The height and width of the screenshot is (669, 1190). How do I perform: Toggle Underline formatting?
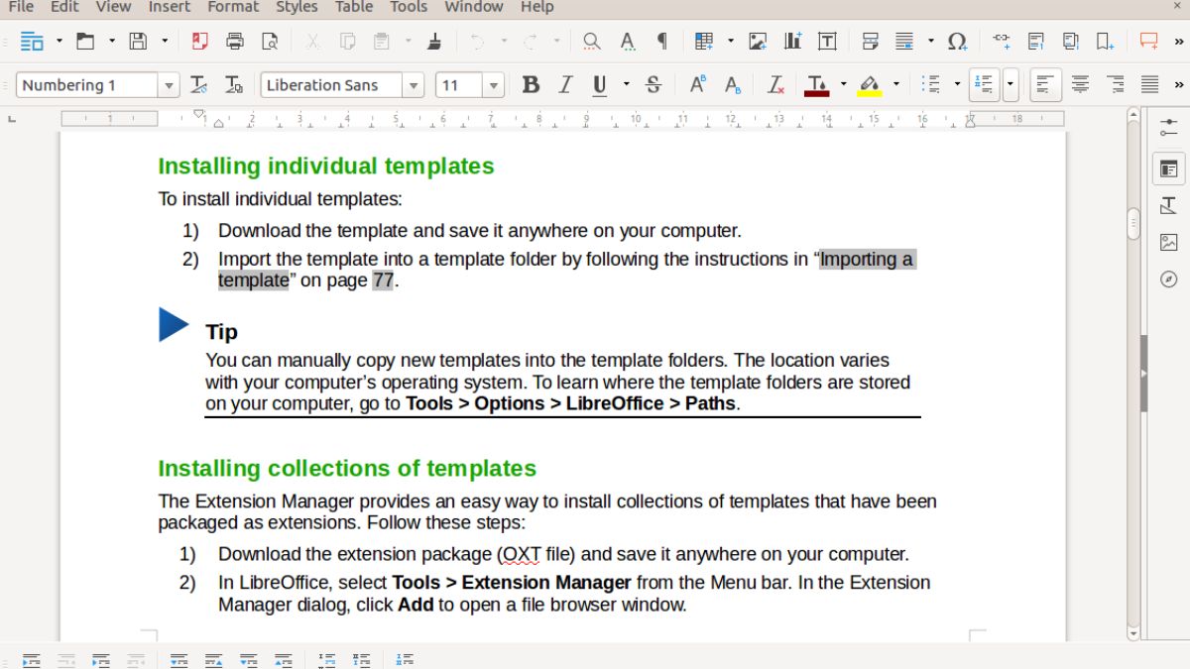[x=600, y=85]
